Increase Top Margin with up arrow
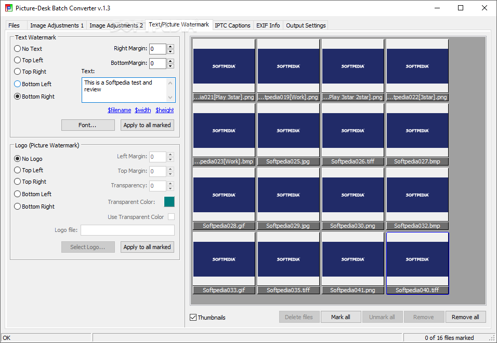497x343 pixels. point(171,169)
